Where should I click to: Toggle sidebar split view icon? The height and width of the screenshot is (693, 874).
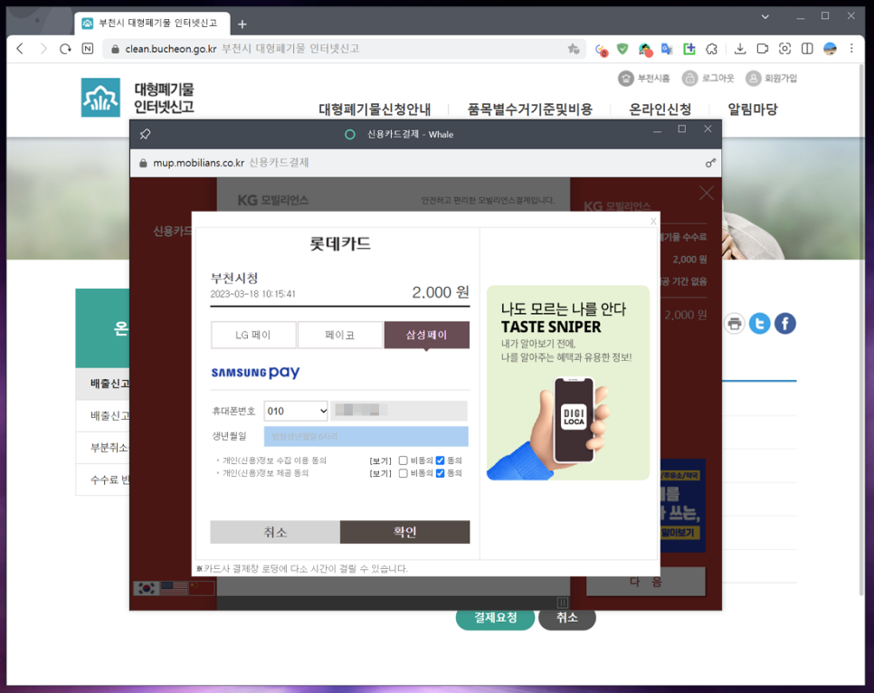[x=807, y=49]
